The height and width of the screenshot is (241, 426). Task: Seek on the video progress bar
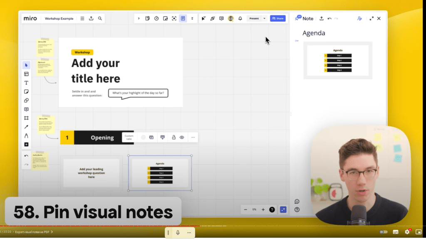click(x=213, y=226)
